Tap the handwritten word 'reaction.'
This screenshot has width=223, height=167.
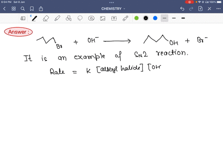tap(172, 53)
